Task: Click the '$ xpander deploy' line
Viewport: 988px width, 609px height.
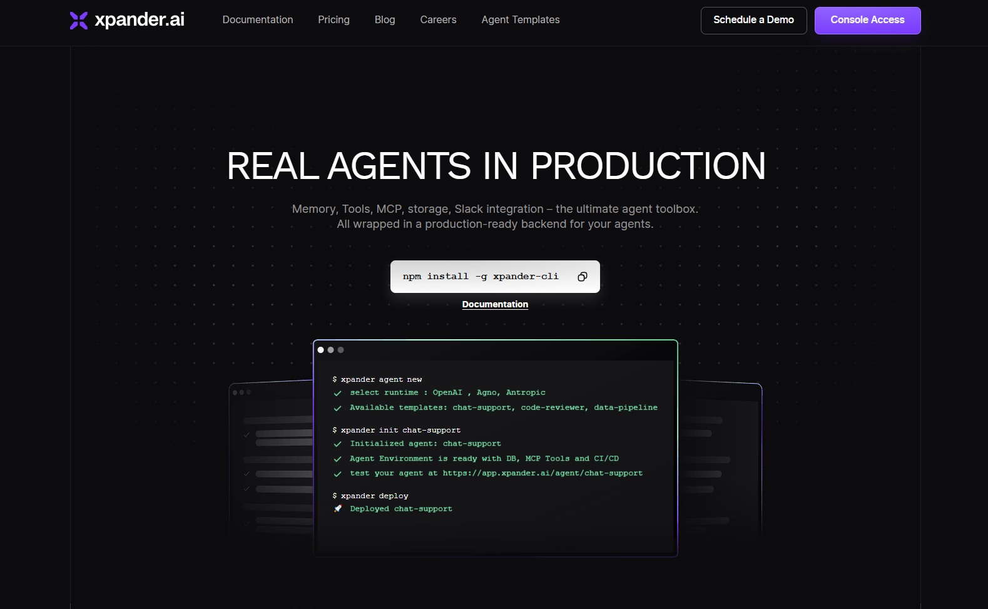Action: (370, 496)
